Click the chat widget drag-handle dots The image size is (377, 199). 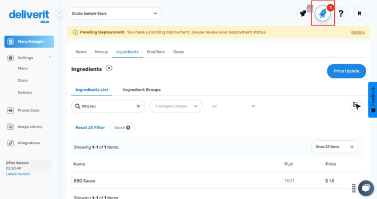(x=353, y=188)
